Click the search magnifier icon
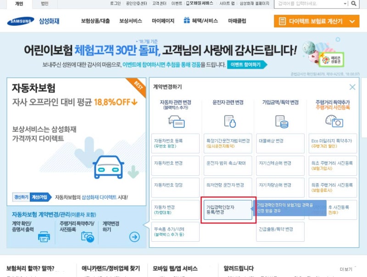This screenshot has height=277, width=367. tap(354, 4)
